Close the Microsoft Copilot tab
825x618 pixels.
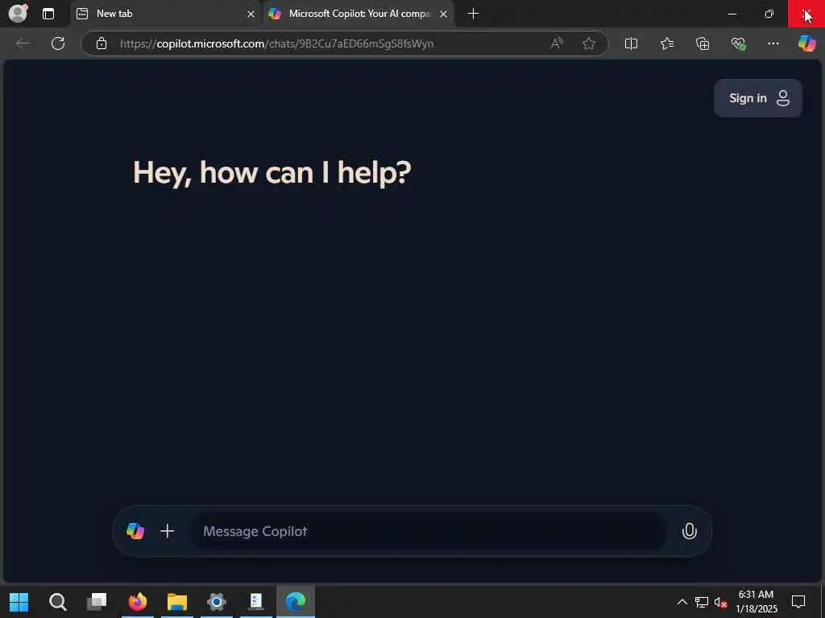pos(444,14)
